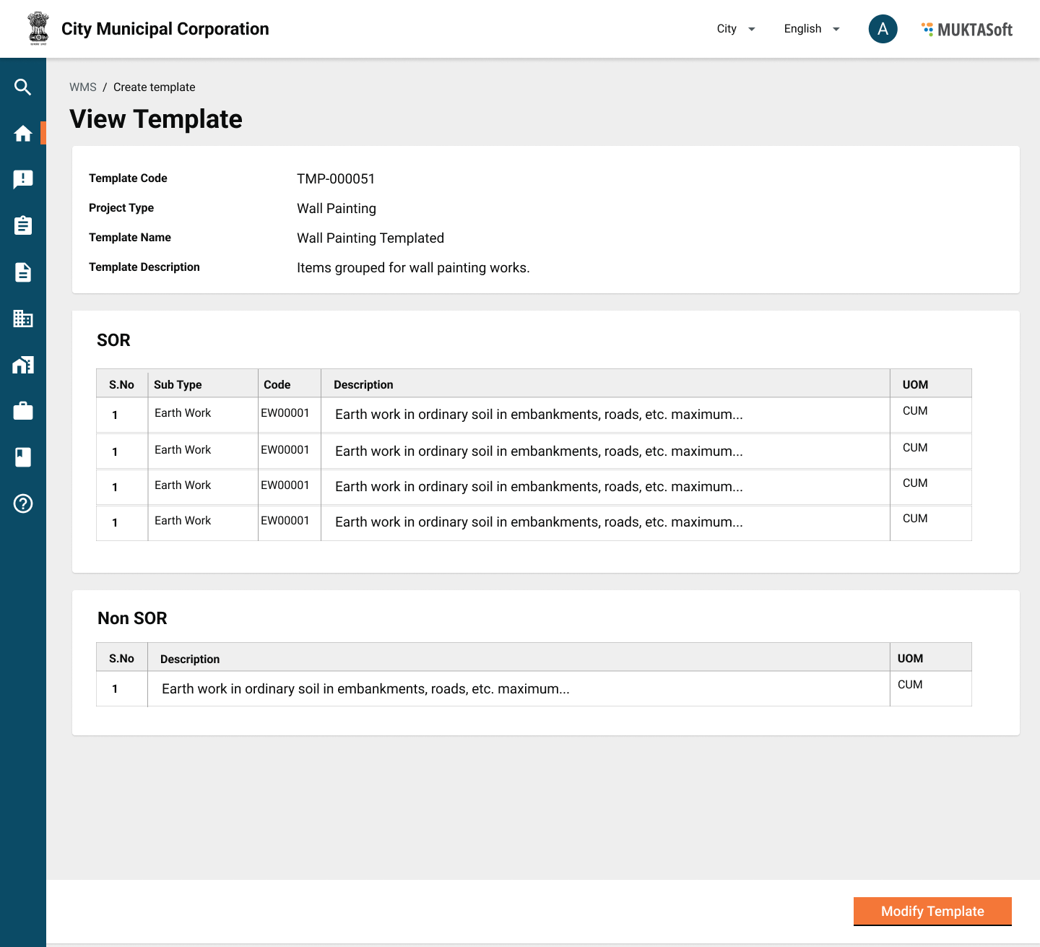Viewport: 1040px width, 947px height.
Task: Click the Modify Template button
Action: (x=932, y=911)
